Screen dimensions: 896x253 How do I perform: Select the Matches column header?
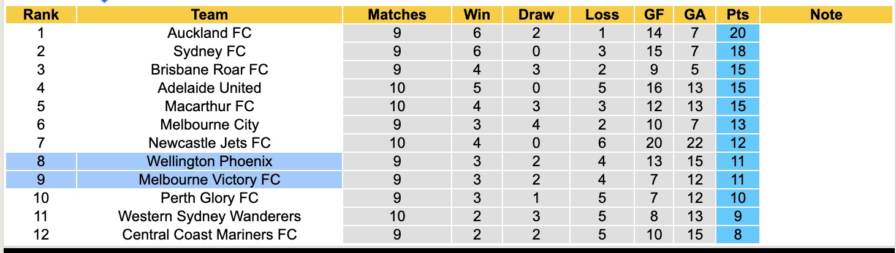[x=397, y=15]
